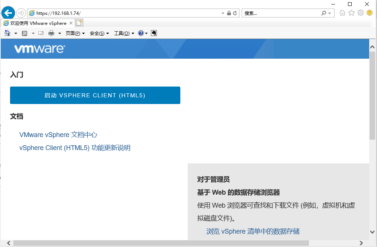Screen dimensions: 377x247
Task: Open Favorites with the star icon
Action: (351, 13)
